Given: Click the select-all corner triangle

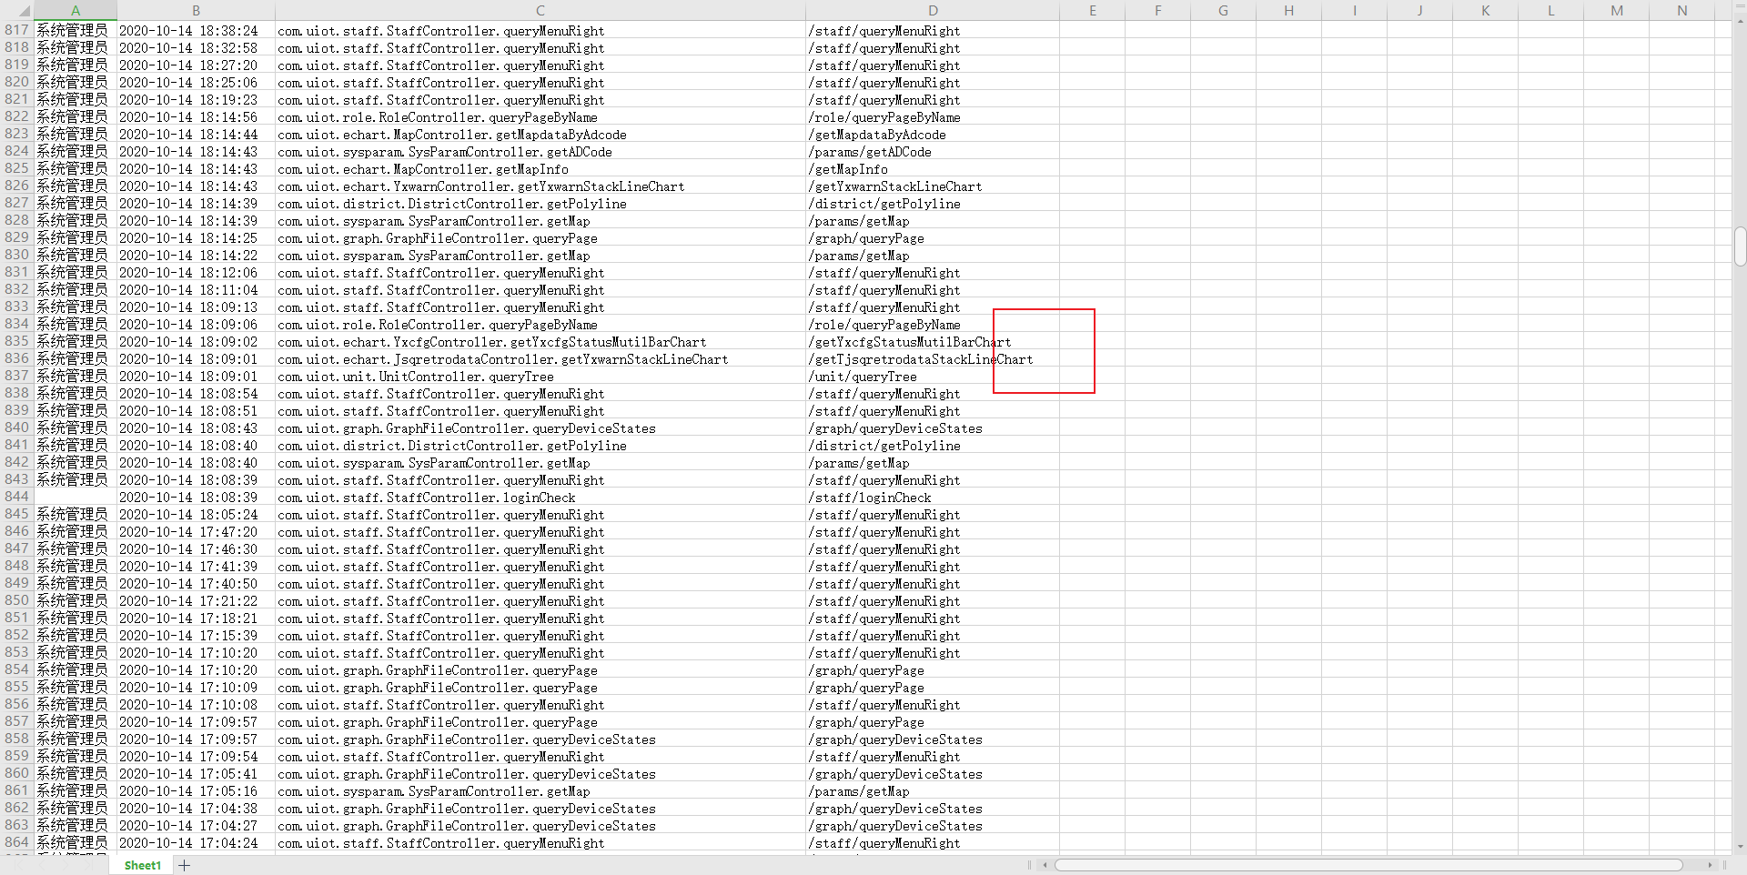Looking at the screenshot, I should 24,11.
